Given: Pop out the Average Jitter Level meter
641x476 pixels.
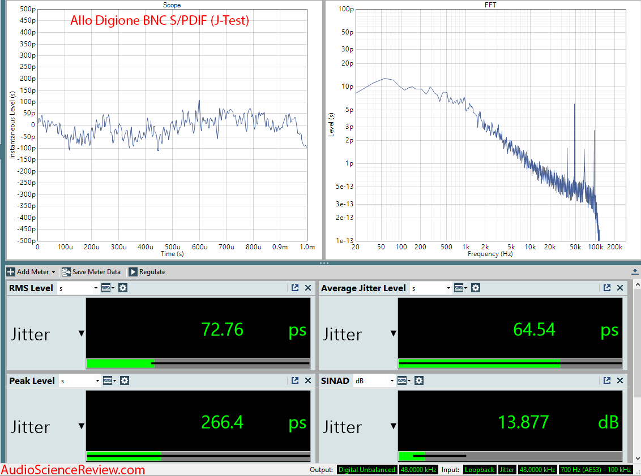Looking at the screenshot, I should [606, 288].
